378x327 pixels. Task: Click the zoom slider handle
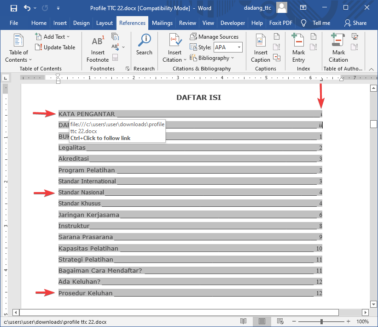click(321, 321)
